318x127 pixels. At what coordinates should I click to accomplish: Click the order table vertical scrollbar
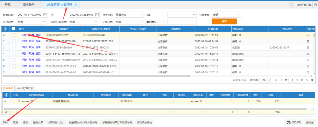pos(314,36)
